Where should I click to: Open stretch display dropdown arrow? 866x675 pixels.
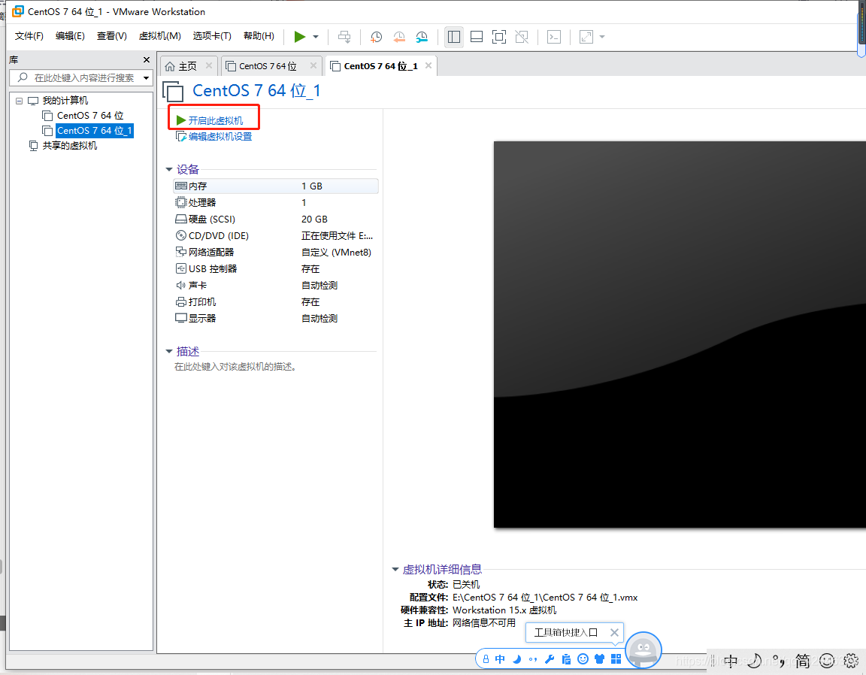point(602,37)
